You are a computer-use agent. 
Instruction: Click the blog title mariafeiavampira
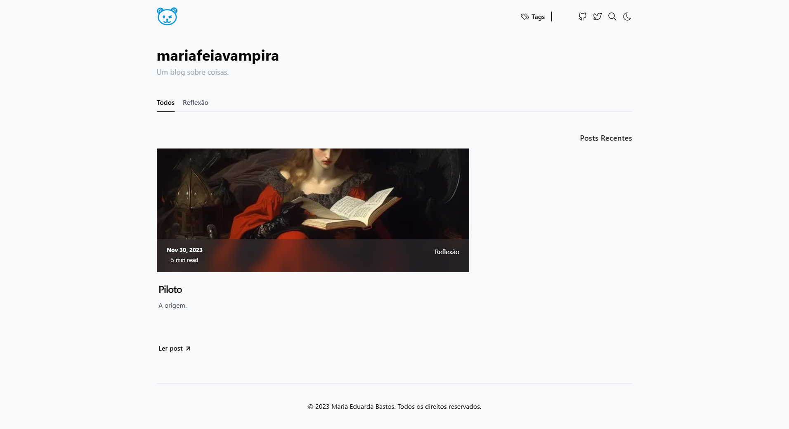tap(217, 55)
